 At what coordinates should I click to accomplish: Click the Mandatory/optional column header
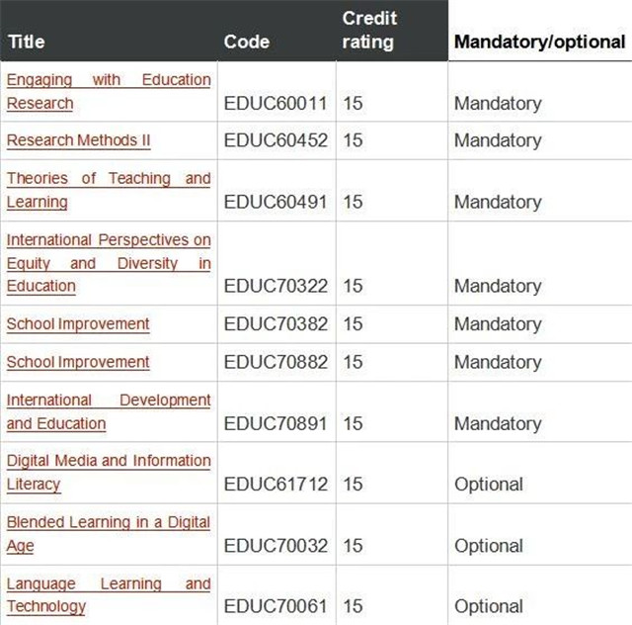[x=540, y=42]
